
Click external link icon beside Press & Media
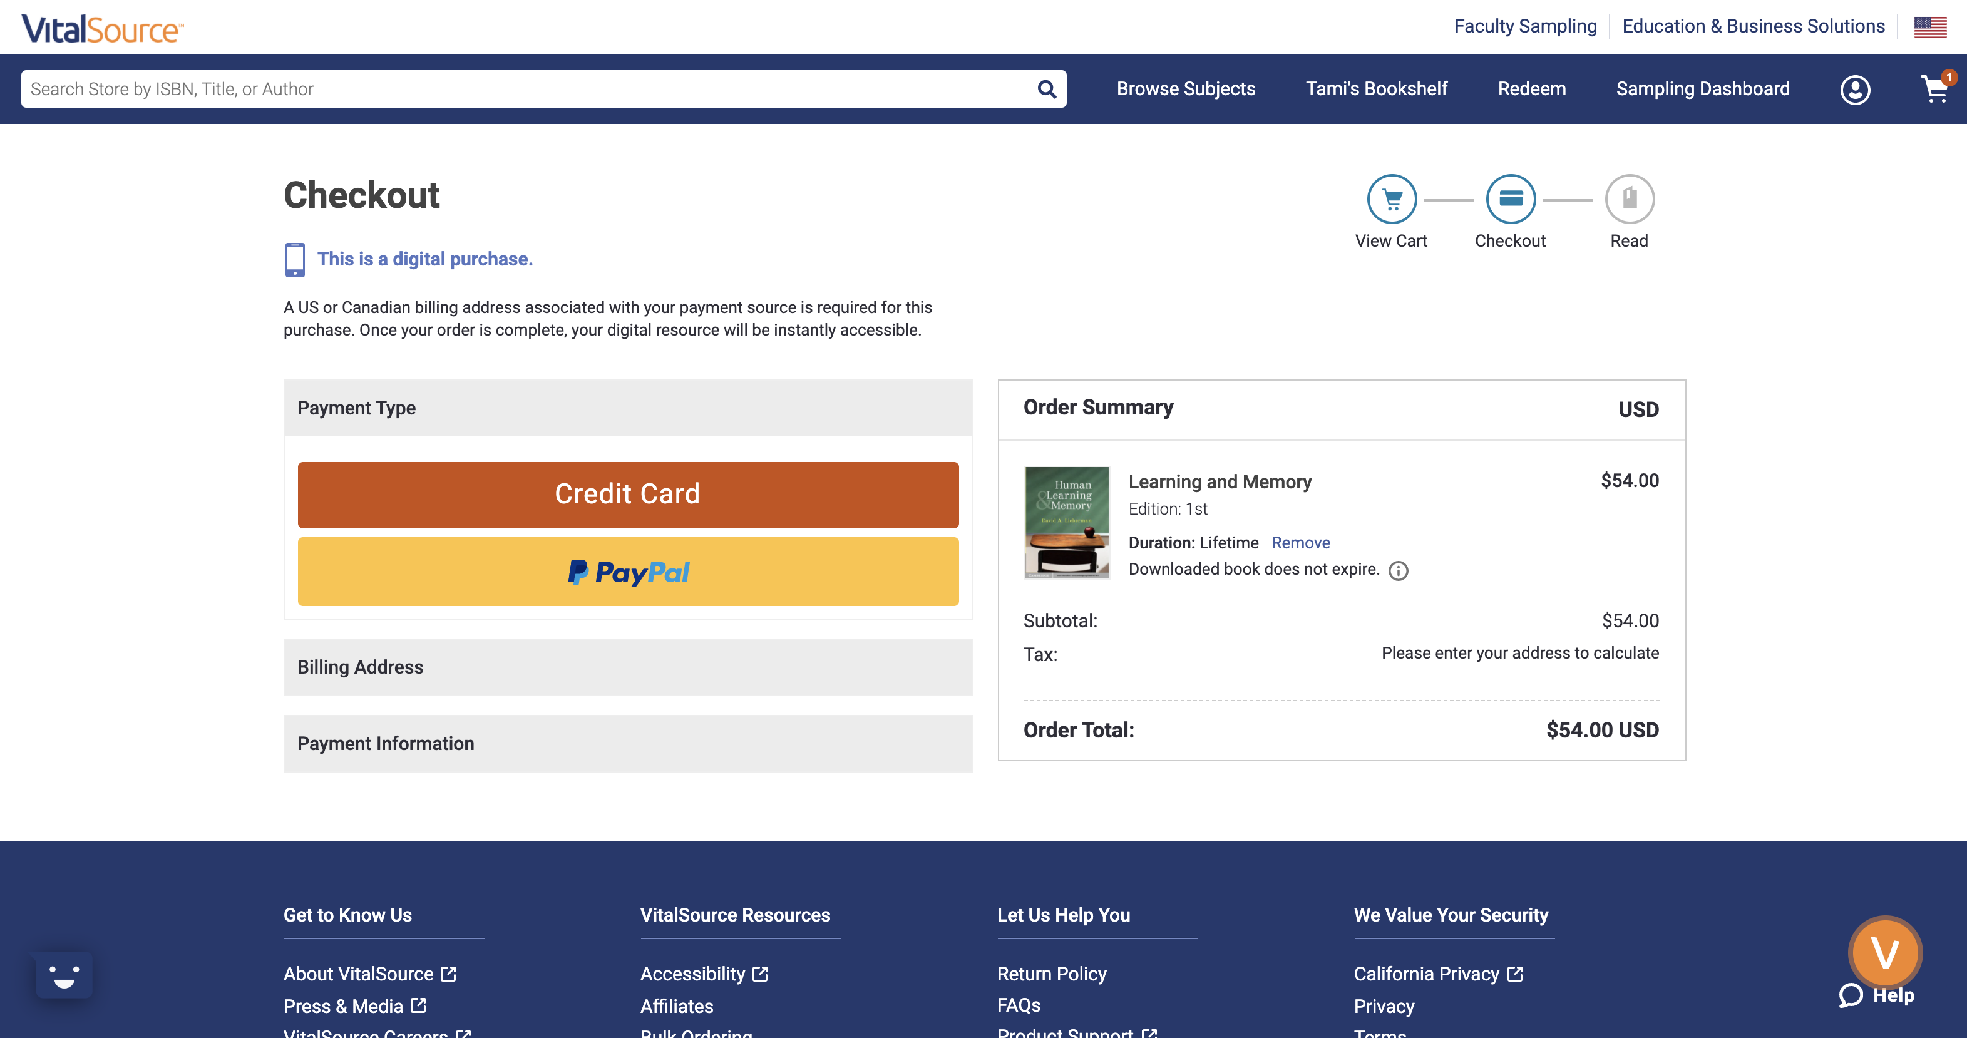pyautogui.click(x=418, y=1005)
